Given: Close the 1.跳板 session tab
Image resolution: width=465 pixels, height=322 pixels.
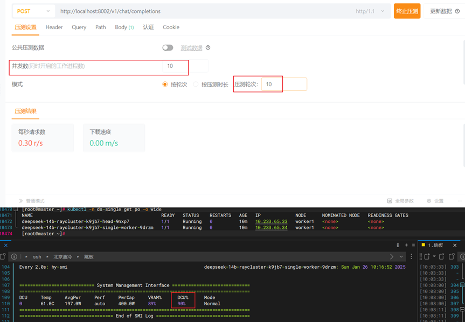Looking at the screenshot, I should (x=455, y=246).
